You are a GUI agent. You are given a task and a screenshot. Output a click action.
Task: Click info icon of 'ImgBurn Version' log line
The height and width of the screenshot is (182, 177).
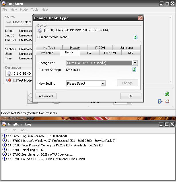pos(5,136)
